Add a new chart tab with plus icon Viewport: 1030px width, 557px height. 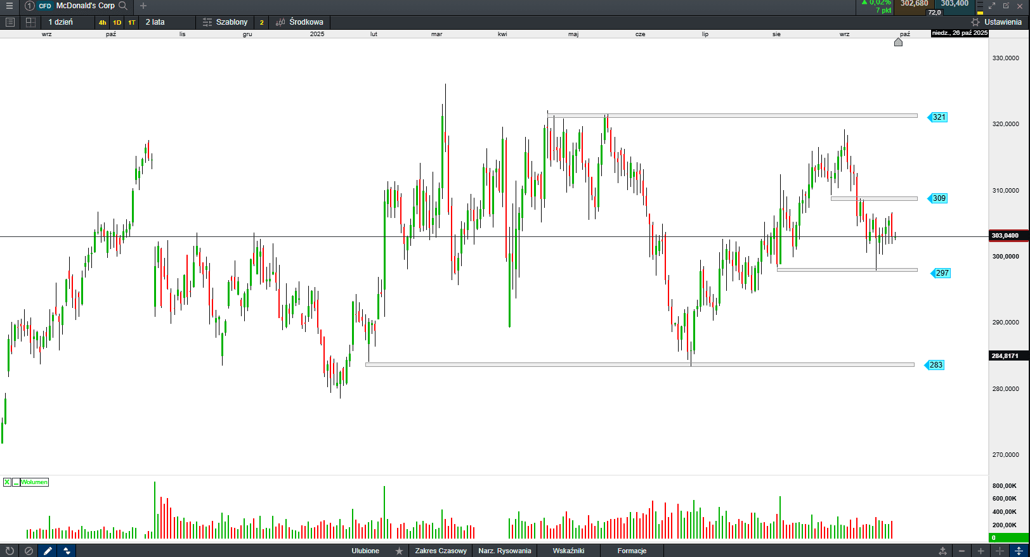[143, 6]
